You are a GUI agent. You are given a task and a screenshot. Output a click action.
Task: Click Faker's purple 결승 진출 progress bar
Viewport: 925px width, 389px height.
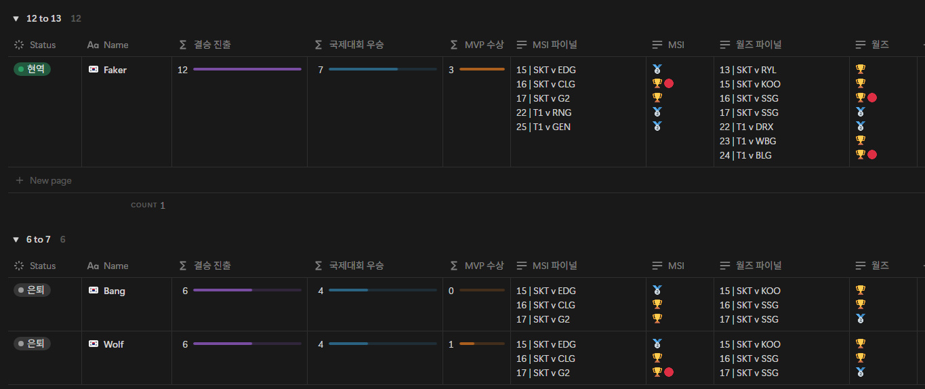tap(247, 69)
